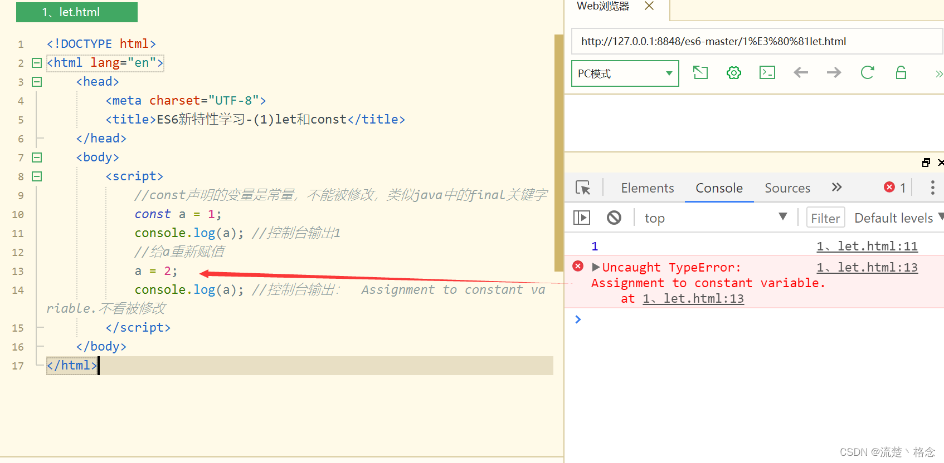This screenshot has height=463, width=944.
Task: Show more browser toolbar items chevron
Action: pyautogui.click(x=939, y=73)
